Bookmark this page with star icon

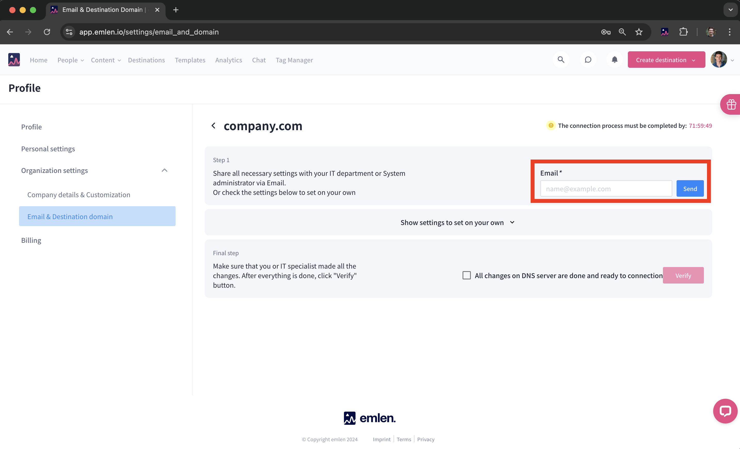point(639,32)
